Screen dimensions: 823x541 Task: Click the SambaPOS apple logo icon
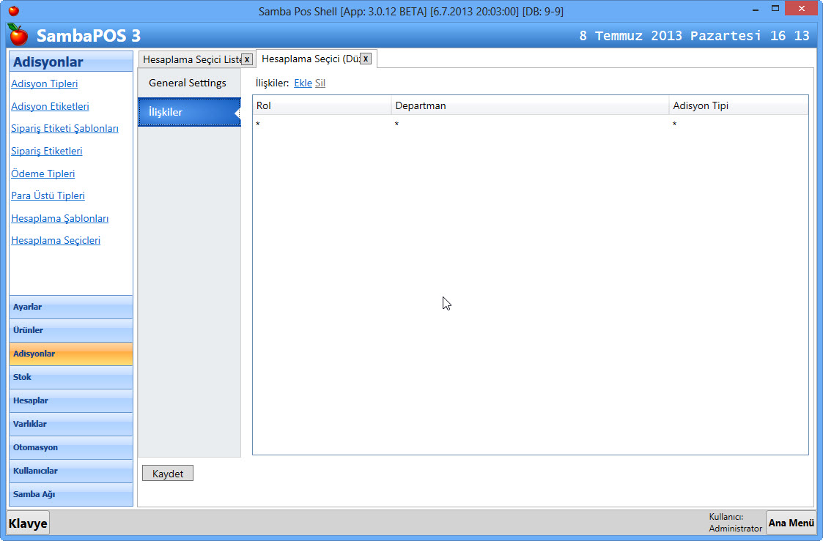point(18,34)
